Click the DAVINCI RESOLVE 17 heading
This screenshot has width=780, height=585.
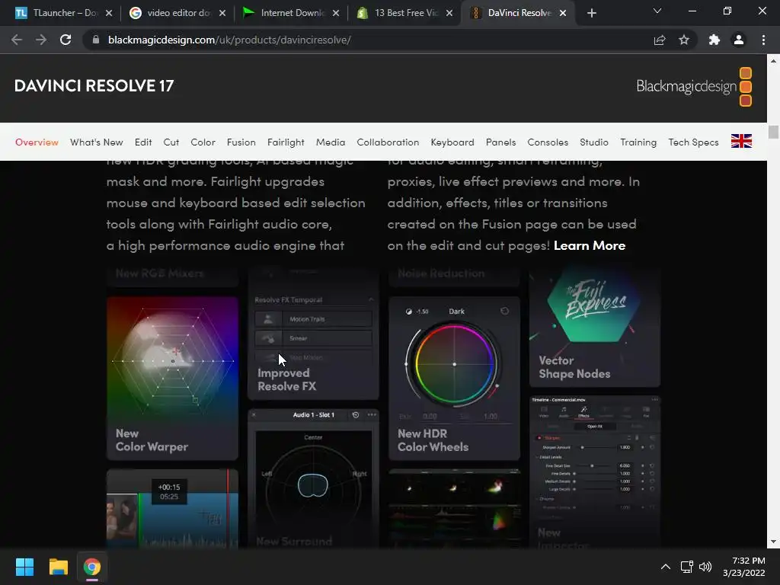[94, 85]
